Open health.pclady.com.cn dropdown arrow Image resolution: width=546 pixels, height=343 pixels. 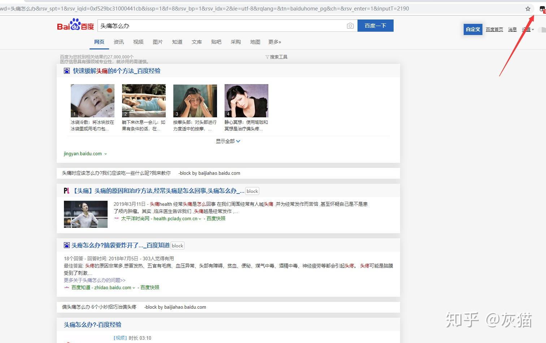(x=200, y=219)
